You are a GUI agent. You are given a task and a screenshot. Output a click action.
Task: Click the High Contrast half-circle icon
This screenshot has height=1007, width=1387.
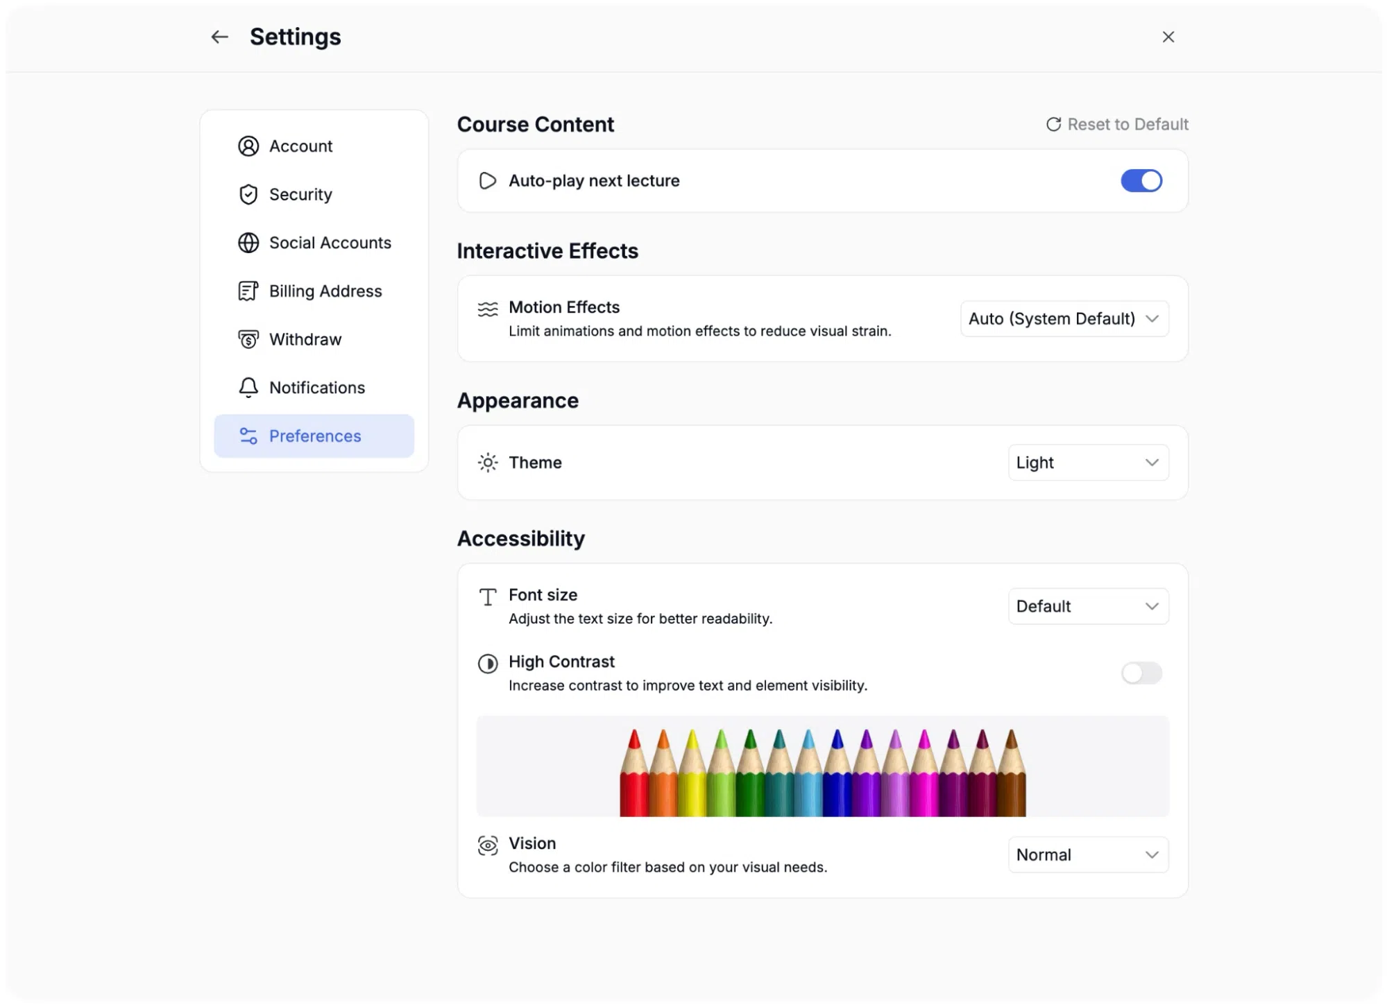(488, 664)
